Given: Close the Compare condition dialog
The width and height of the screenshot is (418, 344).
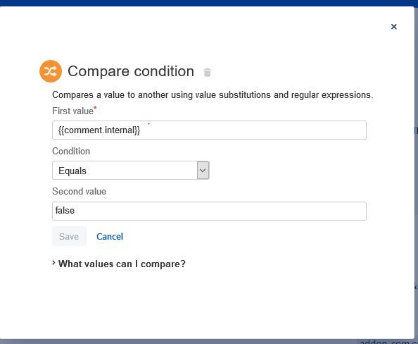Looking at the screenshot, I should (394, 27).
